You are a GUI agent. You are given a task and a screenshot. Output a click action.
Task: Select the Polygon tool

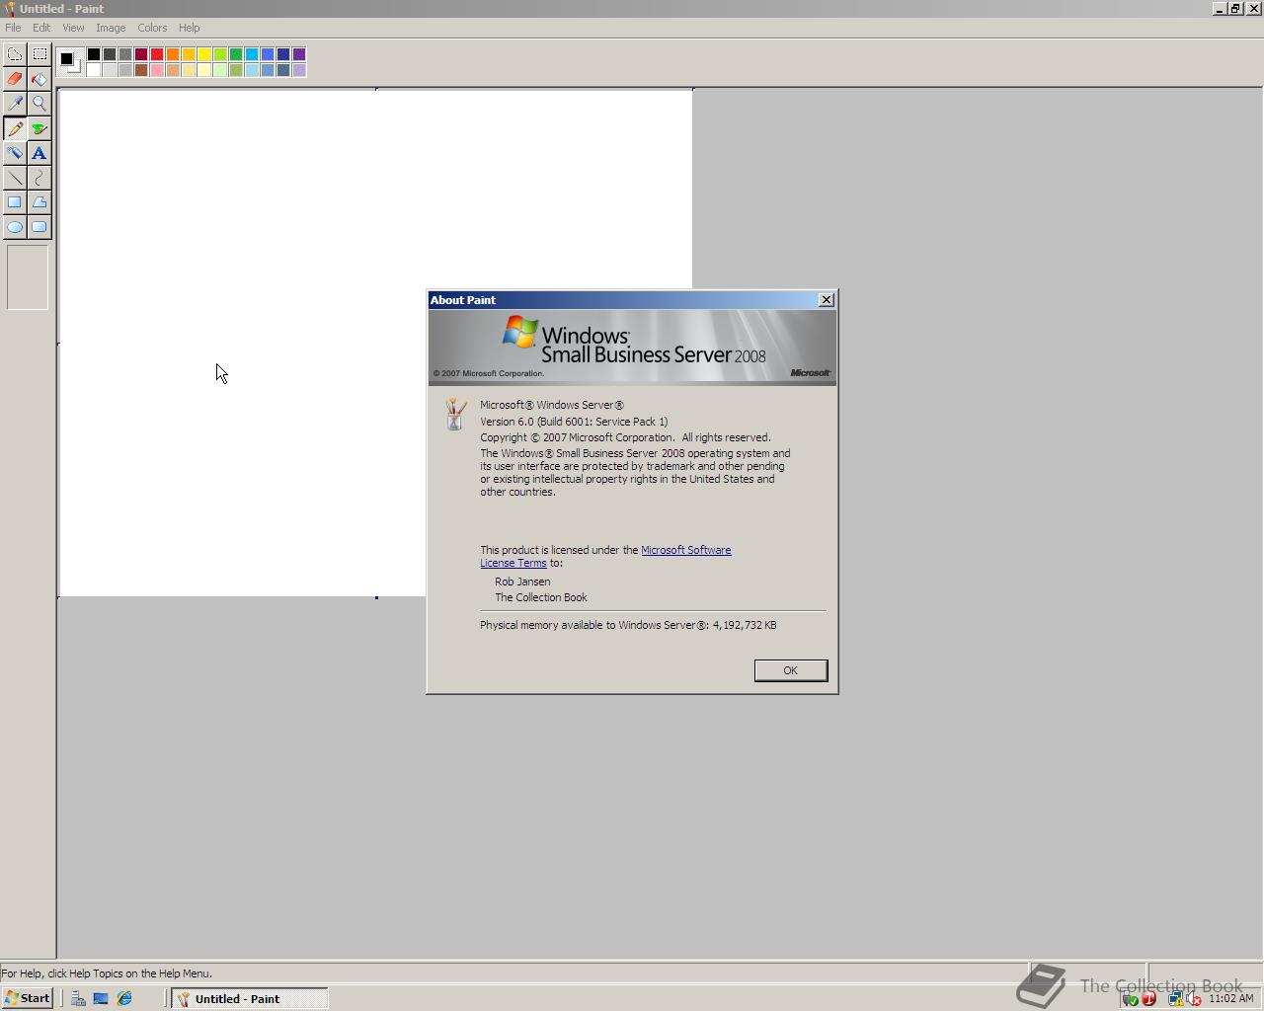coord(39,202)
